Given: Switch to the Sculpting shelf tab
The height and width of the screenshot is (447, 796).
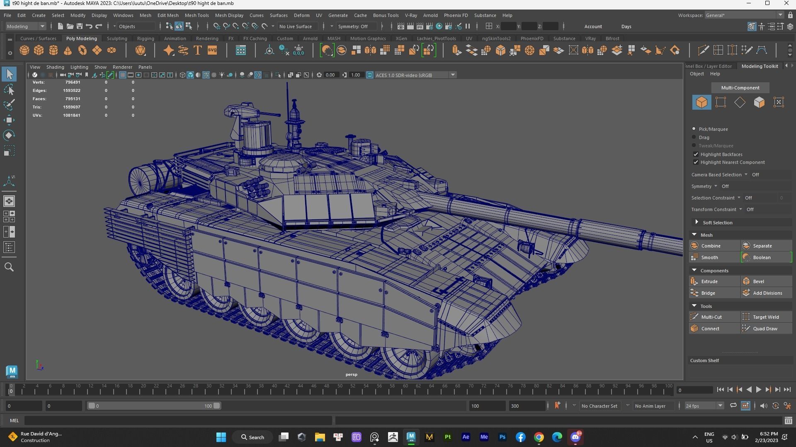Looking at the screenshot, I should [117, 38].
